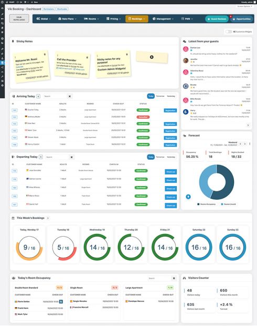
Task: Toggle Rooms Occupancy legend swatch
Action: [x=198, y=204]
